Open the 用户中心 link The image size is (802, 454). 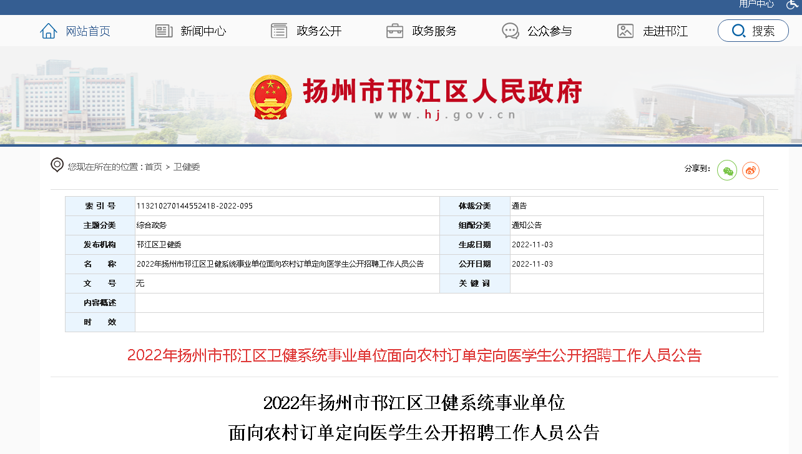(756, 4)
